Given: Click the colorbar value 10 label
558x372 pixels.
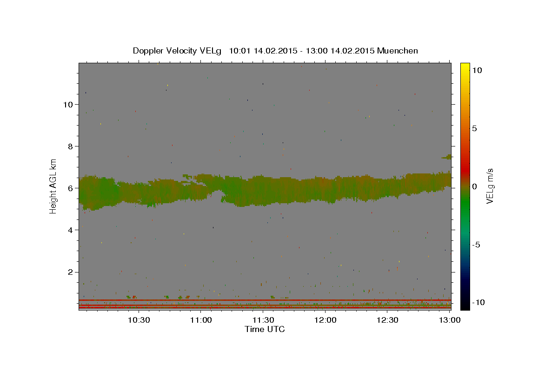Looking at the screenshot, I should click(x=477, y=70).
